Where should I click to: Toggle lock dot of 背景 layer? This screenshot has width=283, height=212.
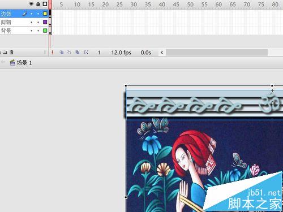click(x=38, y=31)
